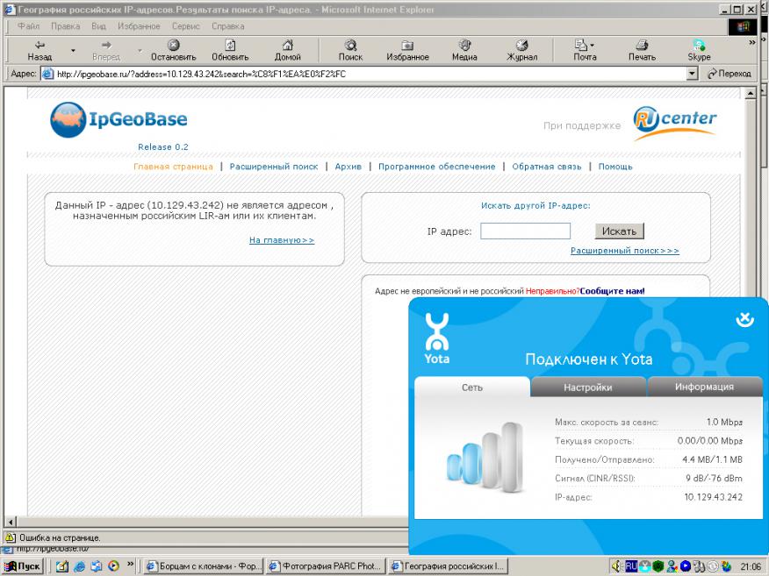The width and height of the screenshot is (769, 576).
Task: Click the Печать print icon
Action: (641, 45)
